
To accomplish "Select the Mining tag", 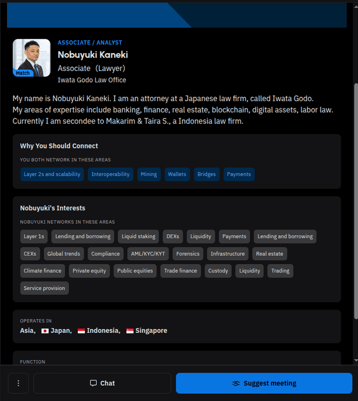I will pos(149,174).
